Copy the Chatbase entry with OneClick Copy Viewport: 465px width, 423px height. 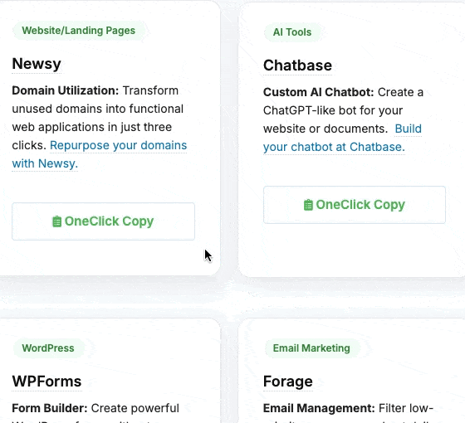(x=355, y=205)
